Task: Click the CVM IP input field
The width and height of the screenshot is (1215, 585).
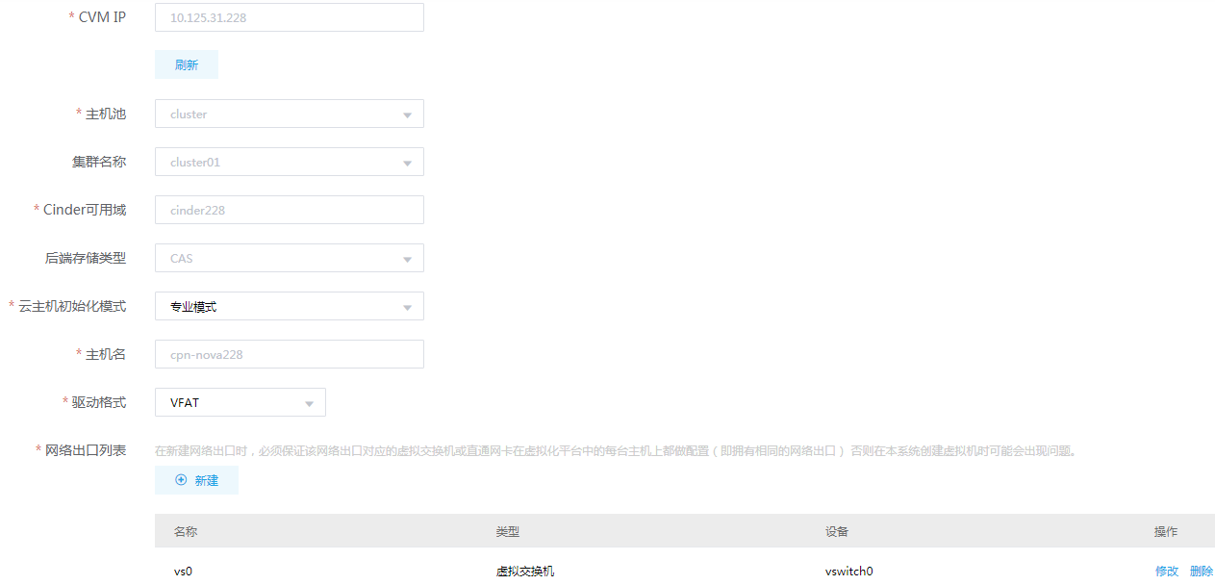Action: (289, 16)
